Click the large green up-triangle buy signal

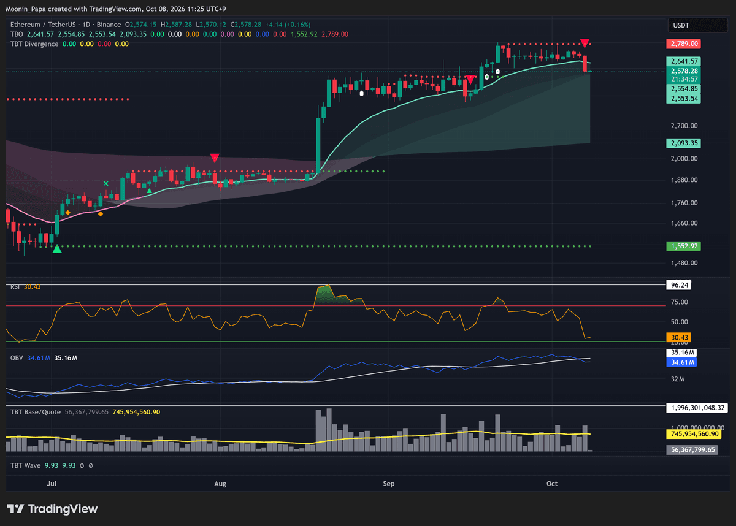pyautogui.click(x=57, y=248)
